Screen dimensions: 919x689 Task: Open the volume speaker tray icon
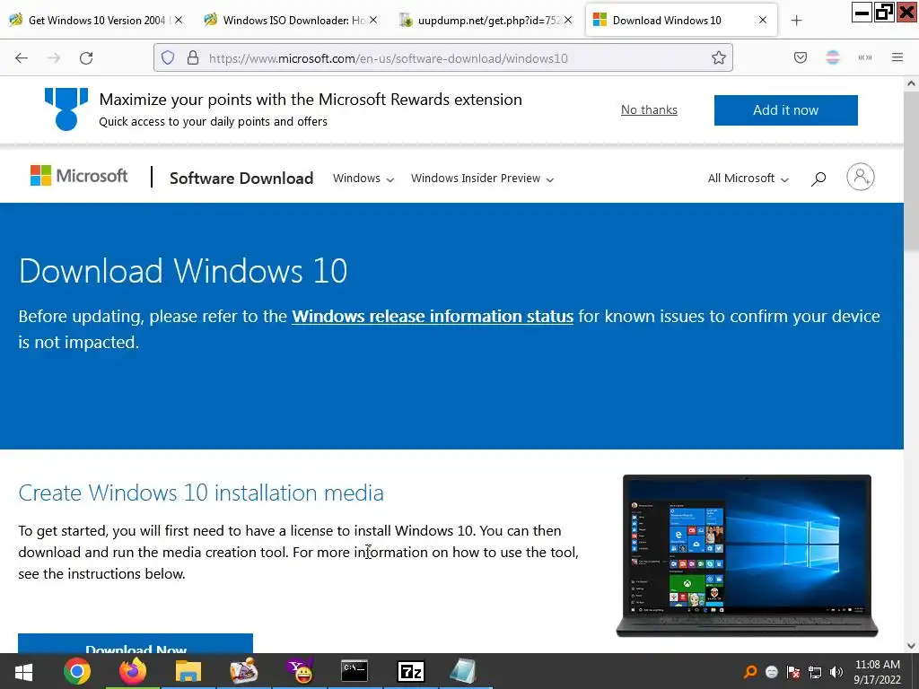coord(836,672)
